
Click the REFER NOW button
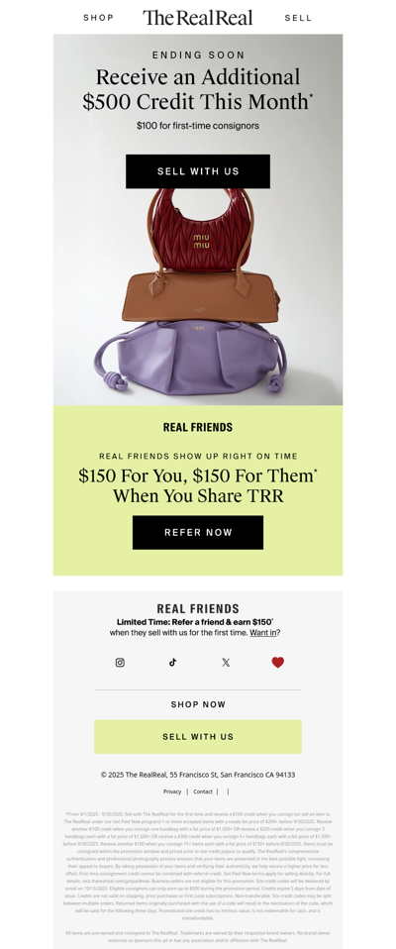point(198,533)
